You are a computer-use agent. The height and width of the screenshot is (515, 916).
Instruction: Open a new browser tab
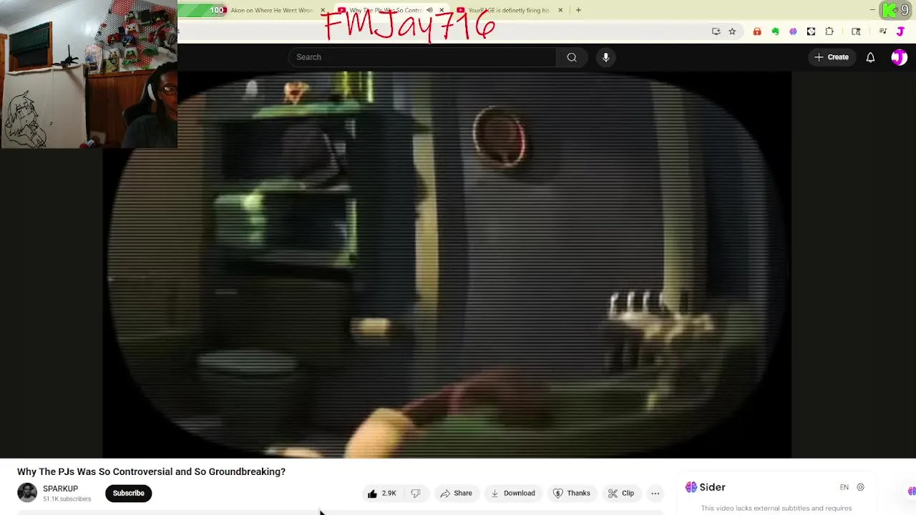(x=578, y=10)
